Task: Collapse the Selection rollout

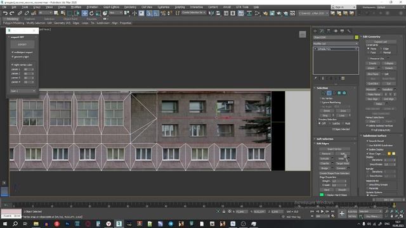Action: pos(322,88)
